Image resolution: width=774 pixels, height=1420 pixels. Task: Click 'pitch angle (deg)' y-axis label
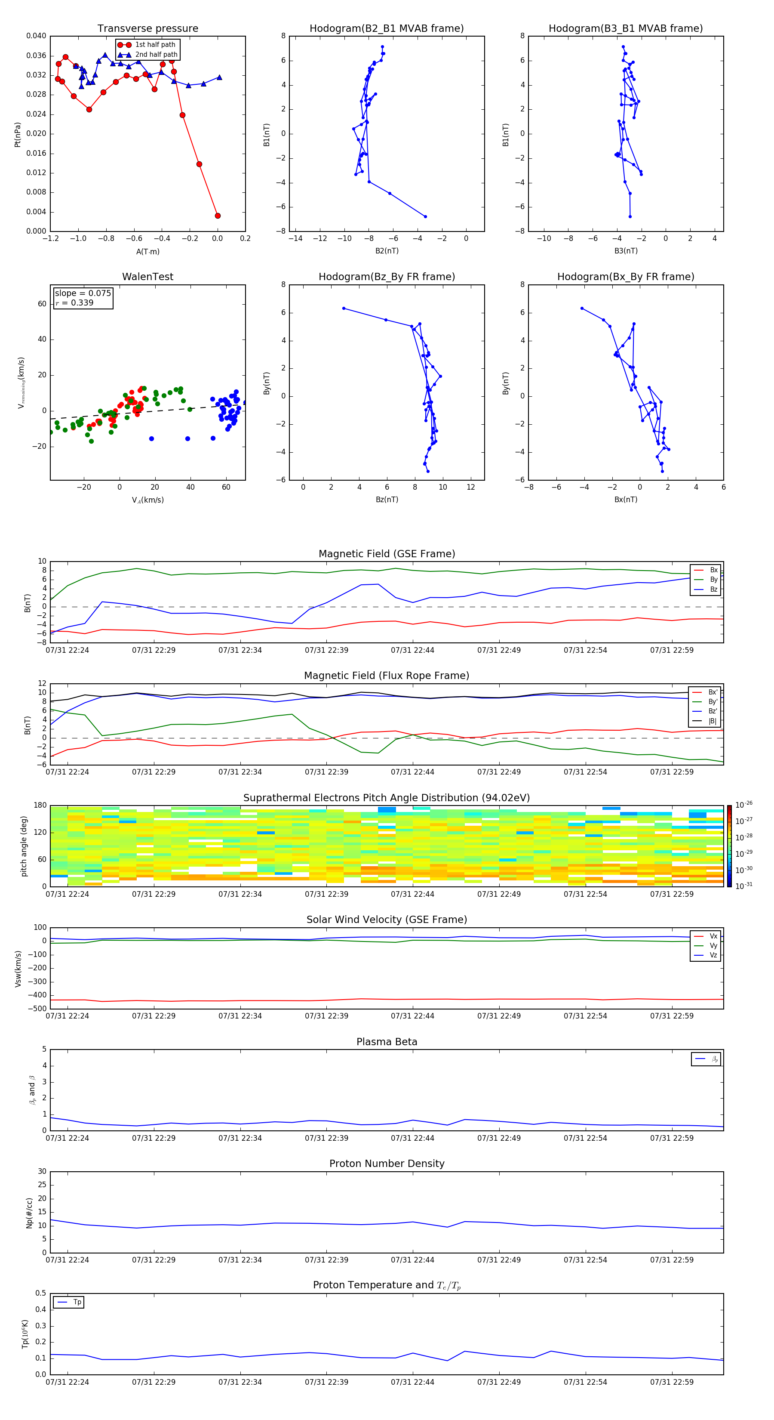pyautogui.click(x=24, y=846)
